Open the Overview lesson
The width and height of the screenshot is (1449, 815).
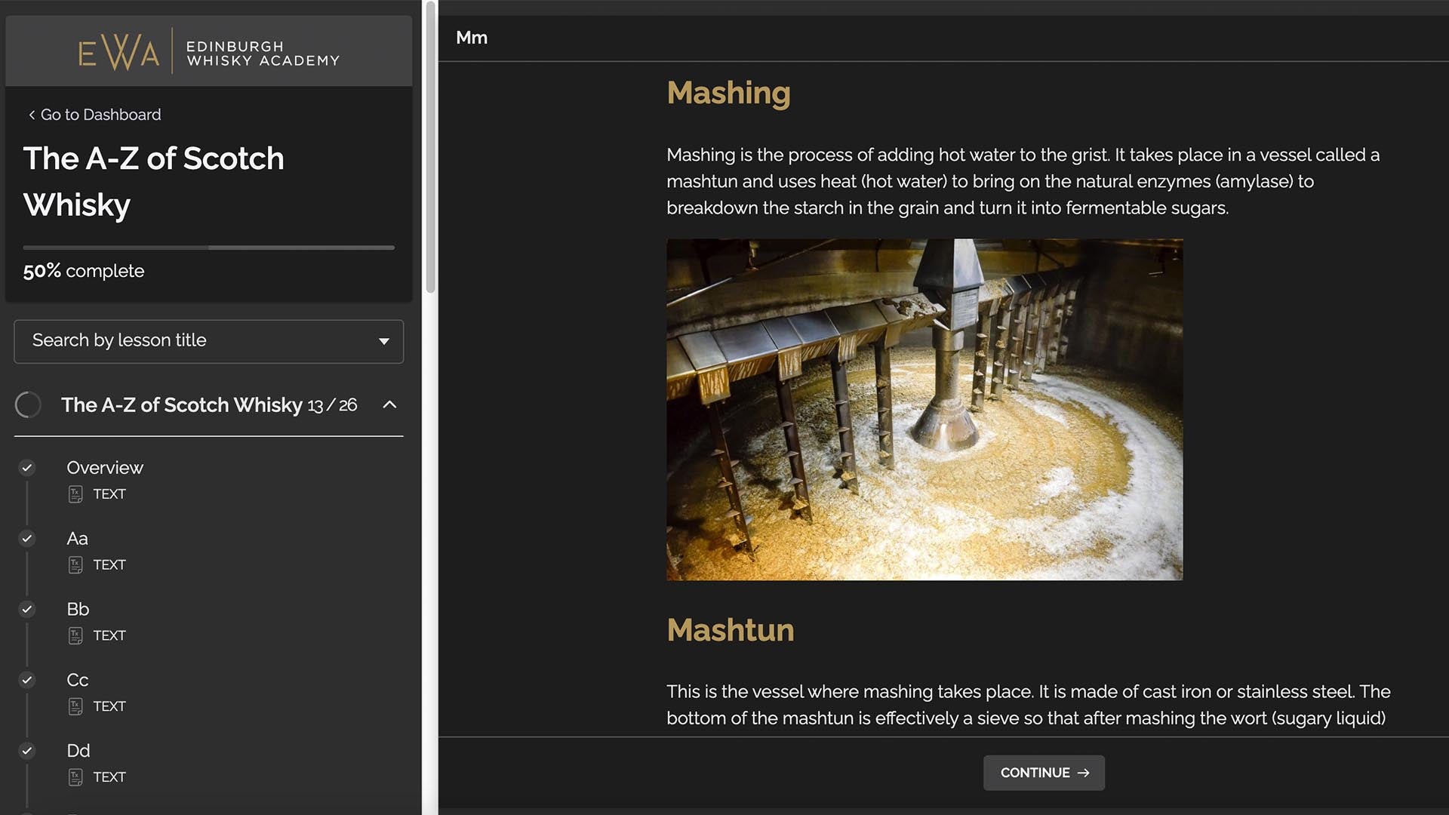click(x=105, y=468)
